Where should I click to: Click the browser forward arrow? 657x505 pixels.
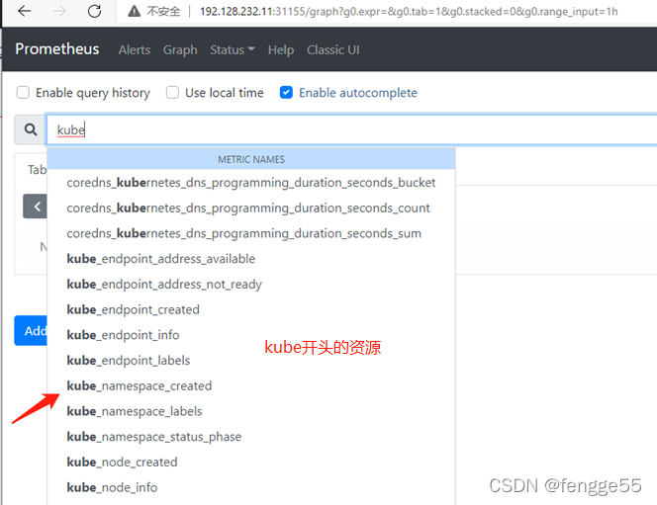coord(59,11)
